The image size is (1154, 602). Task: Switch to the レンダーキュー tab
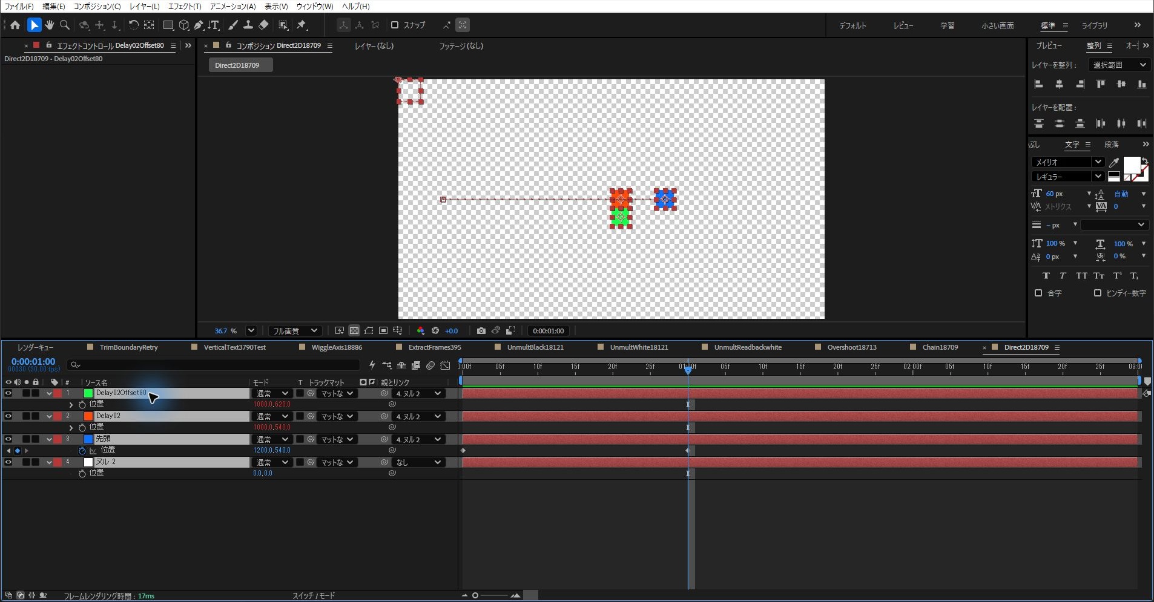click(35, 347)
